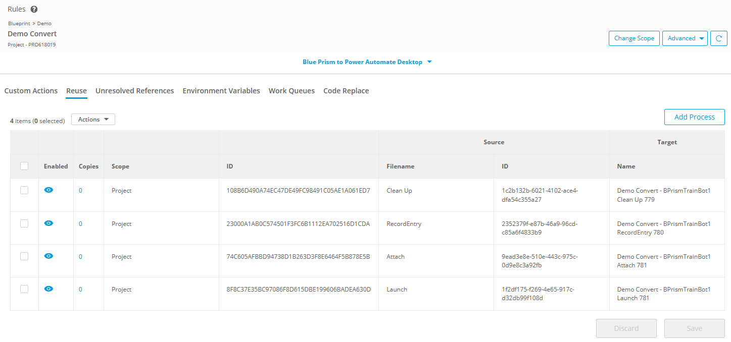Switch to the Custom Actions tab
The image size is (731, 342).
[31, 91]
